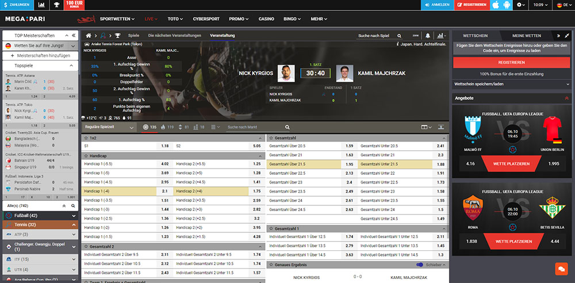Click the notification bell icon

click(428, 36)
